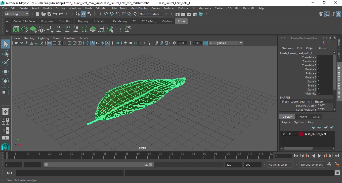The width and height of the screenshot is (342, 183).
Task: Open the vertical Attribute Editor tab
Action: pos(339,49)
